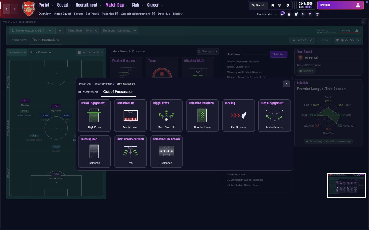Select goalkeeper Arrizabalaga on the pitch
The width and height of the screenshot is (369, 230).
[56, 176]
